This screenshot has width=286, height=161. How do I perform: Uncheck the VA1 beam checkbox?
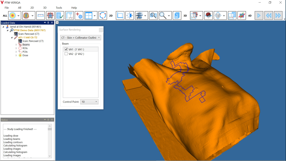pos(66,49)
